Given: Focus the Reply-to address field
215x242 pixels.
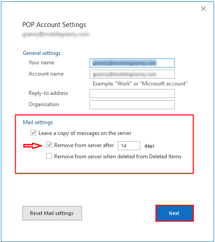Looking at the screenshot, I should coord(132,94).
